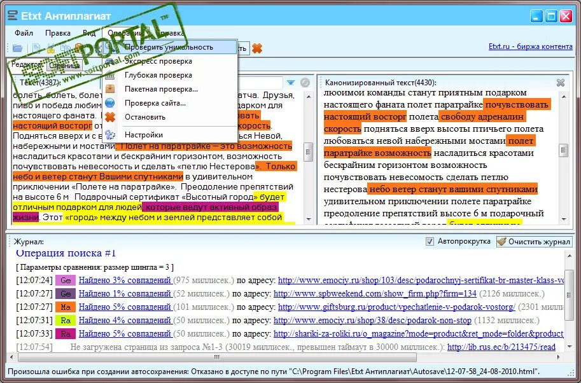This screenshot has width=581, height=383.
Task: Click the text editor vertical scrollbar thumb
Action: tap(308, 152)
